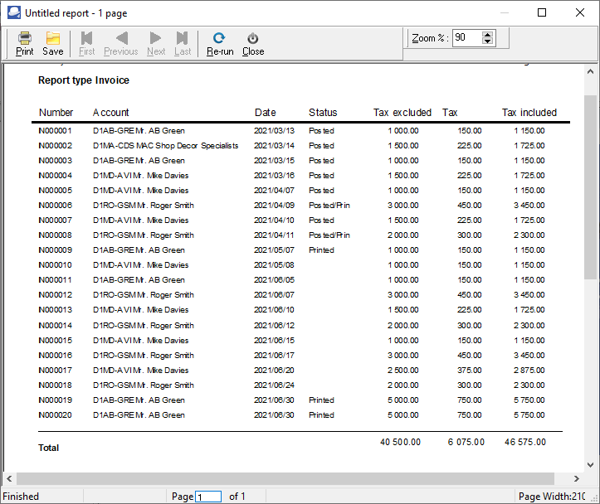600x504 pixels.
Task: Click date 2021/06/12
Action: pos(275,326)
